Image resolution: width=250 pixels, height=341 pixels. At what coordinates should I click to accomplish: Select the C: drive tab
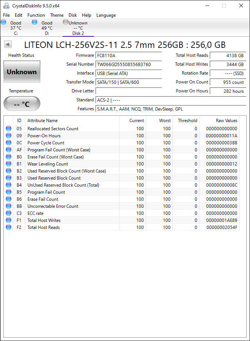[16, 28]
